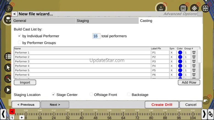214x120 pixels.
Task: Switch to the General tab
Action: 43,21
